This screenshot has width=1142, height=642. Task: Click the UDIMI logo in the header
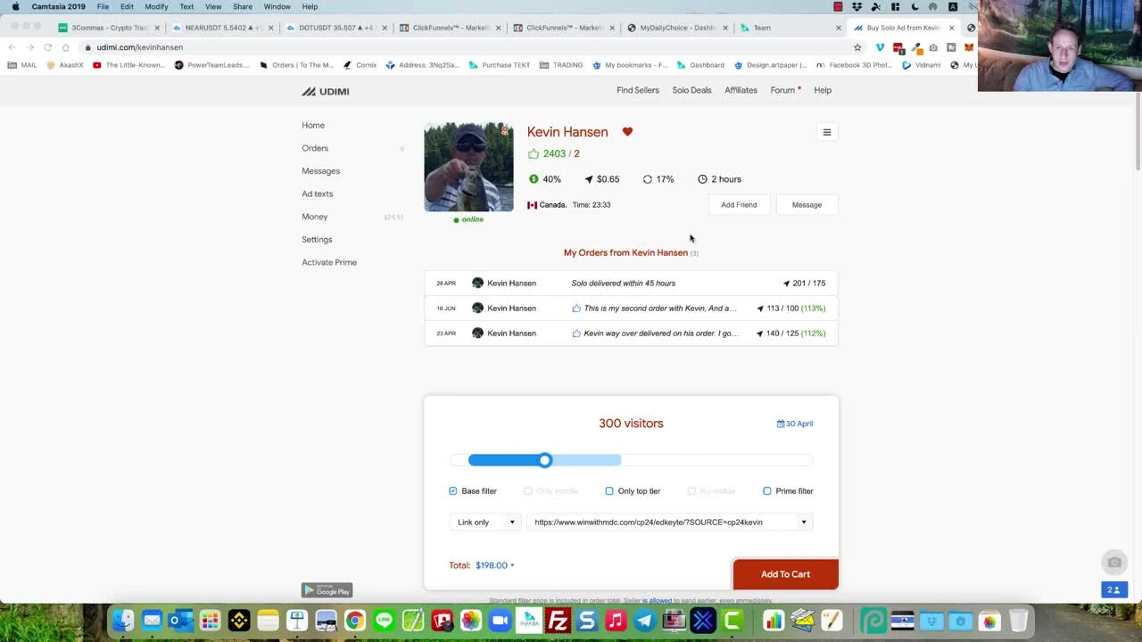325,91
